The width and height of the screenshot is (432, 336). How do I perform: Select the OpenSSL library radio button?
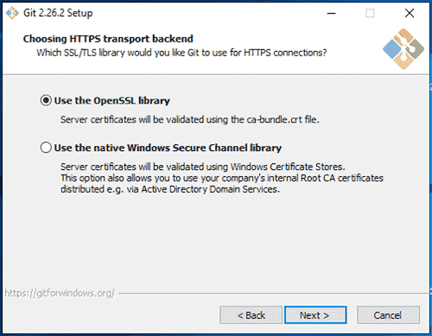[x=46, y=100]
